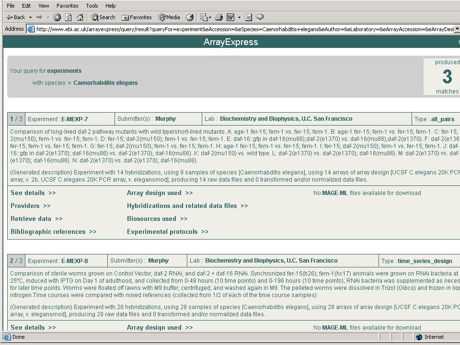Go to Home page icon
The width and height of the screenshot is (460, 345).
click(x=80, y=17)
